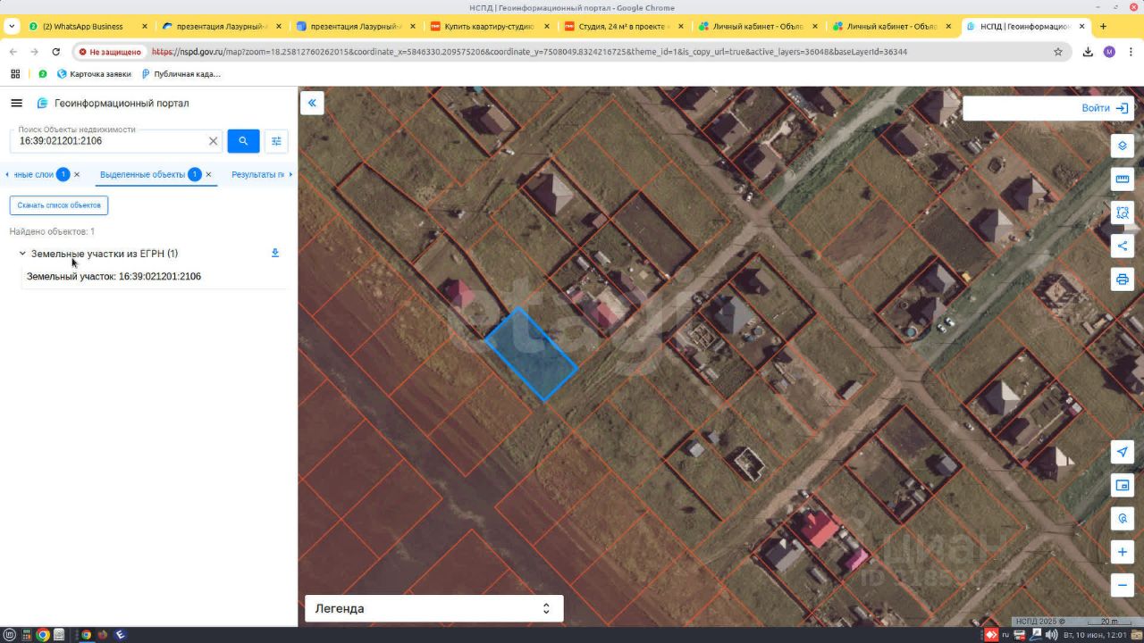
Task: Open the Firefox taskbar window
Action: click(103, 635)
